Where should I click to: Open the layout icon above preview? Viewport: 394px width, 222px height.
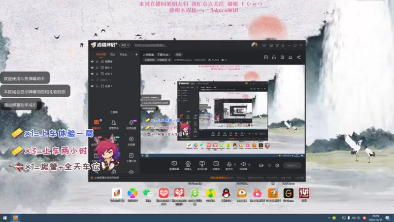coord(282,57)
